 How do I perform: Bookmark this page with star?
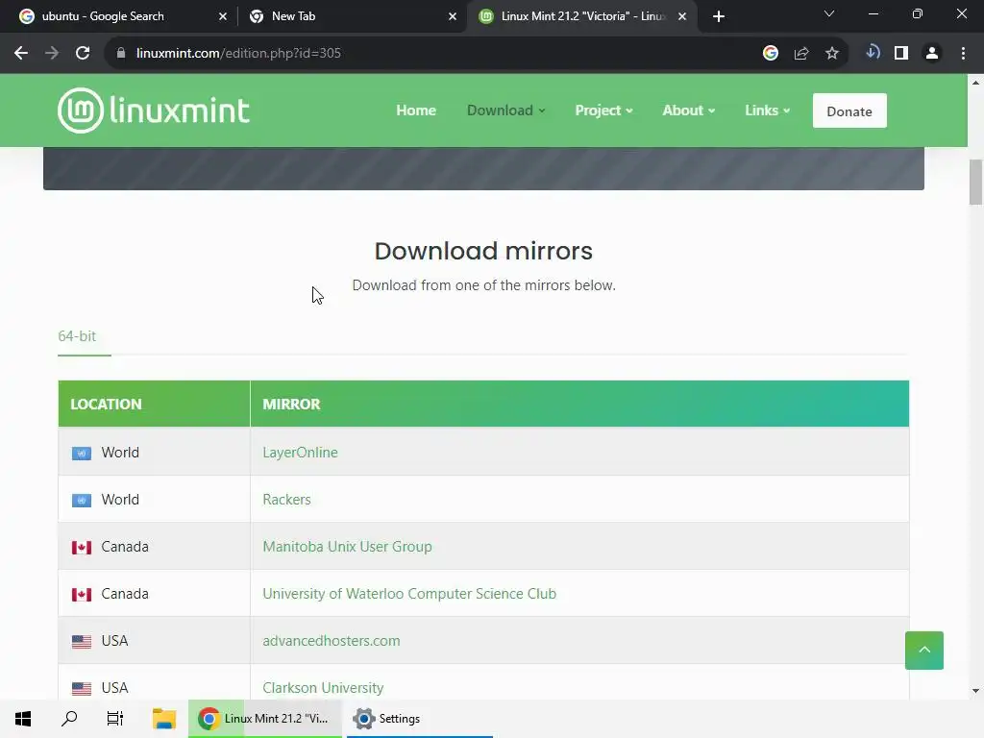pyautogui.click(x=832, y=54)
